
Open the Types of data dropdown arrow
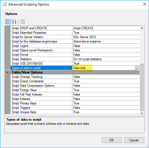click(x=137, y=68)
